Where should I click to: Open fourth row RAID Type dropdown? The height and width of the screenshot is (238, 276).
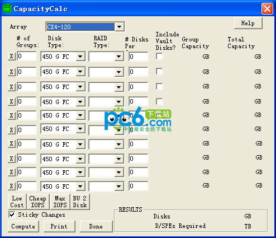119,102
